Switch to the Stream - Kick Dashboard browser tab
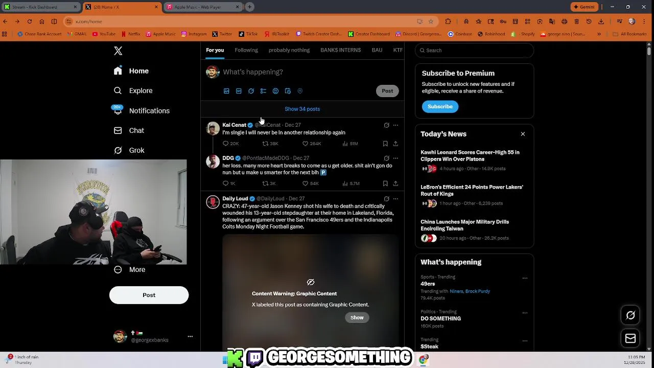The image size is (654, 368). 41,7
